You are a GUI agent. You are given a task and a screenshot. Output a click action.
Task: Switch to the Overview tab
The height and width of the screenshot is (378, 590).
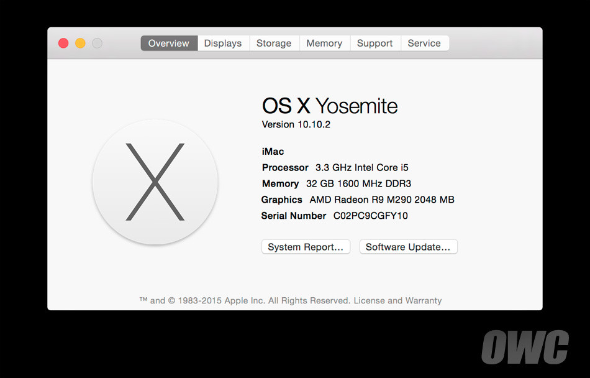(169, 44)
